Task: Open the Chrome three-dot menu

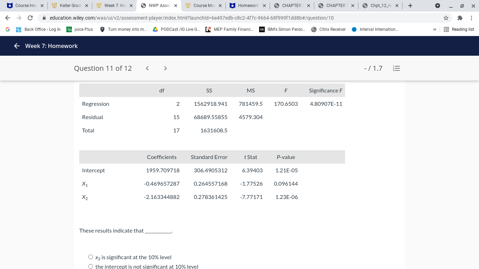Action: tap(472, 18)
